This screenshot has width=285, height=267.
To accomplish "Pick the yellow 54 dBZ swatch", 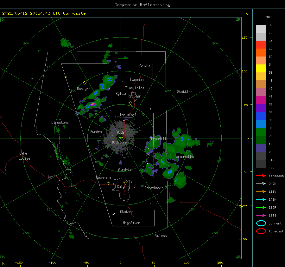I will pyautogui.click(x=261, y=68).
